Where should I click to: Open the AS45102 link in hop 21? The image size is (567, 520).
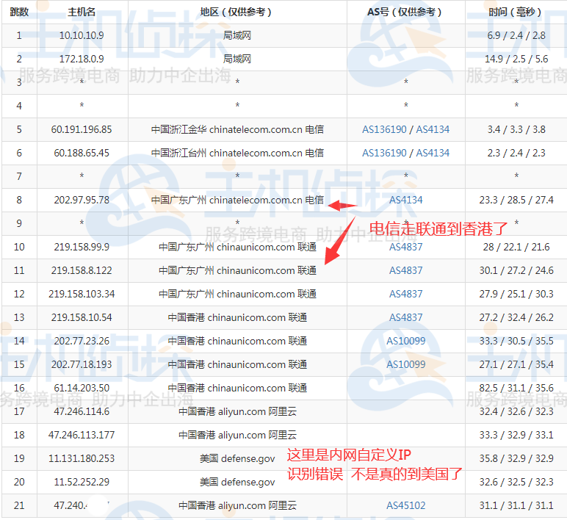(x=405, y=505)
